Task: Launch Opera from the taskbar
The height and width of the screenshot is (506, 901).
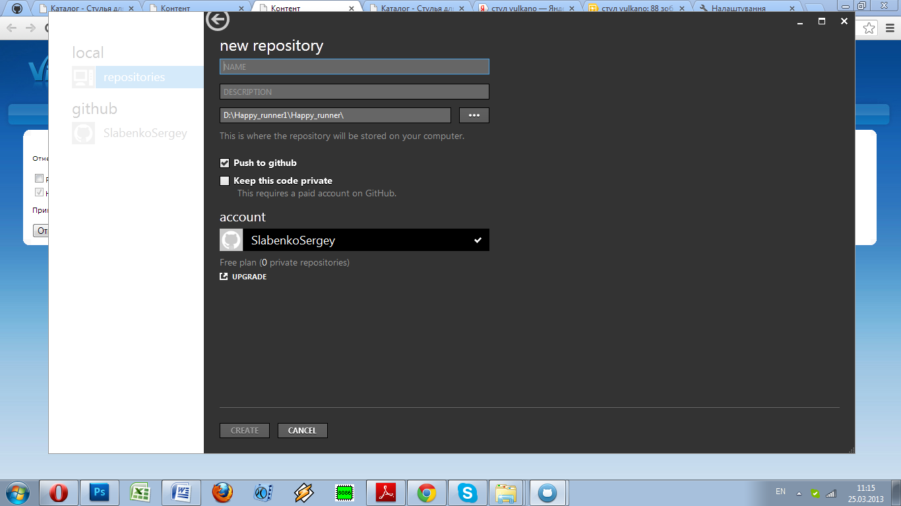Action: (59, 493)
